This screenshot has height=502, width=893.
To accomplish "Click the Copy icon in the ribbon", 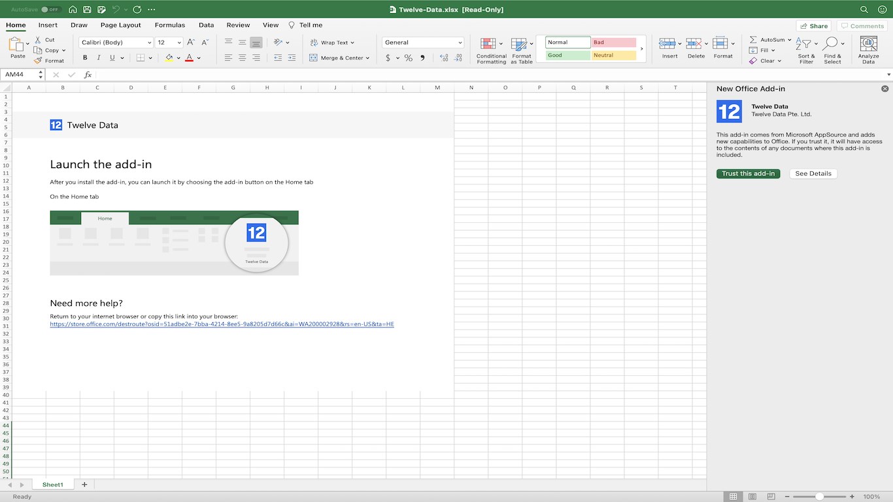I will (38, 50).
